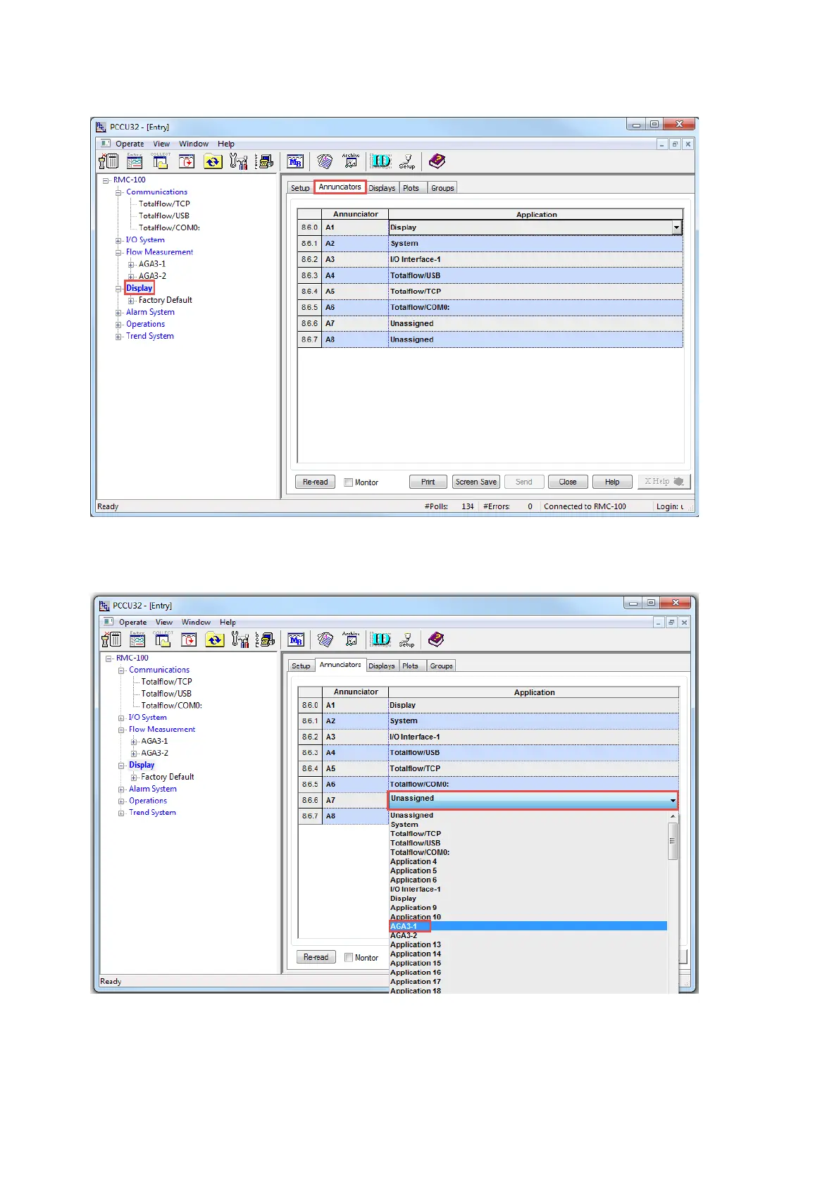The image size is (839, 1186).
Task: Click the purple help book icon in lower window
Action: coord(436,639)
